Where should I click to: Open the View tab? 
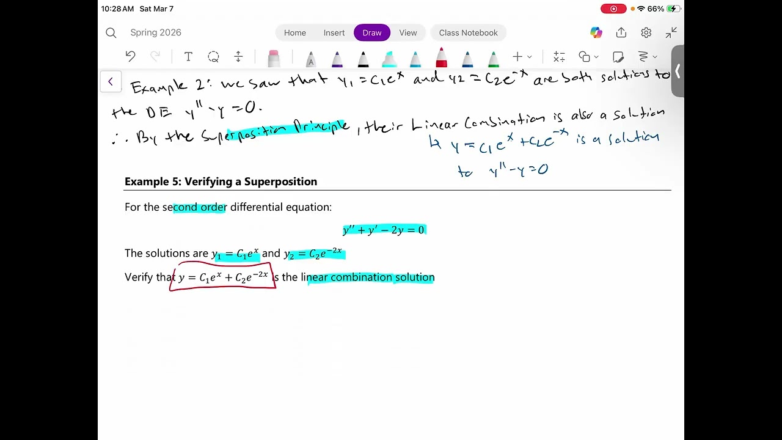(x=408, y=33)
